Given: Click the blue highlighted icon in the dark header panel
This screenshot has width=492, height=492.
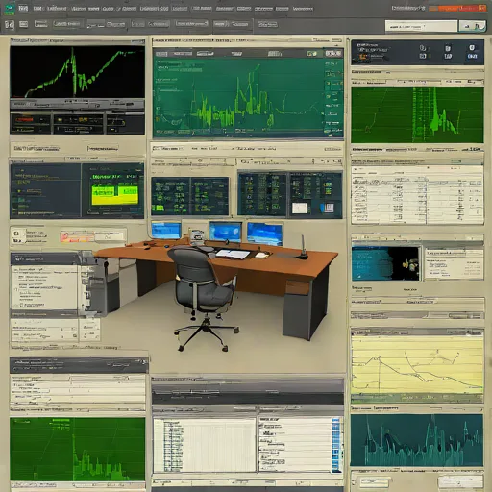Looking at the screenshot, I should coord(472,56).
